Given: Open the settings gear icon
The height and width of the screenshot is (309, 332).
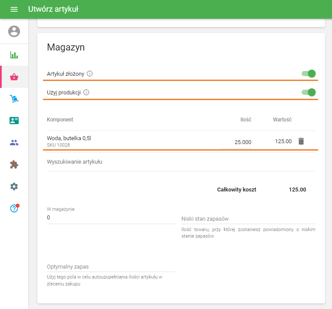Looking at the screenshot, I should click(x=14, y=186).
